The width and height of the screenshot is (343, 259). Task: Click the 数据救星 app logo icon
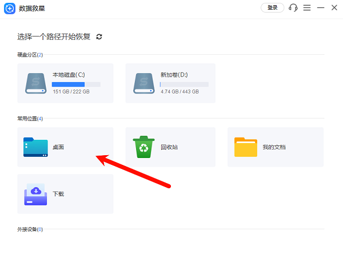(x=10, y=9)
